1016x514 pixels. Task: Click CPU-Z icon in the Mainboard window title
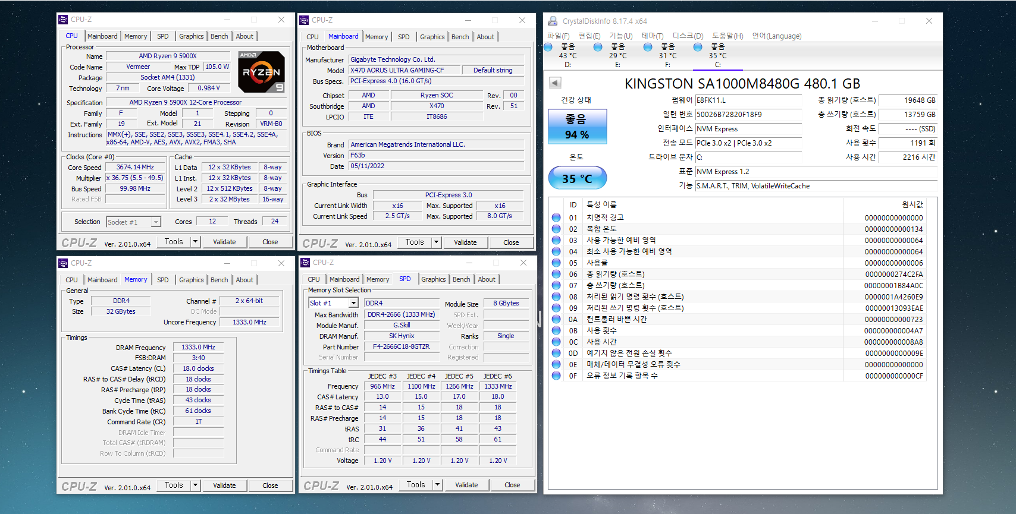pyautogui.click(x=304, y=20)
